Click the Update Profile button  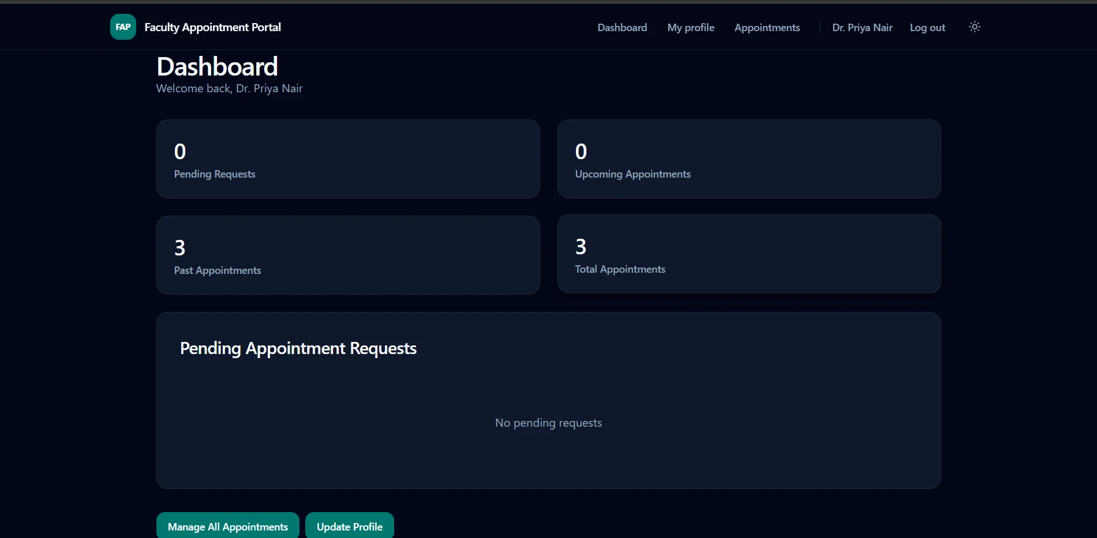click(350, 526)
